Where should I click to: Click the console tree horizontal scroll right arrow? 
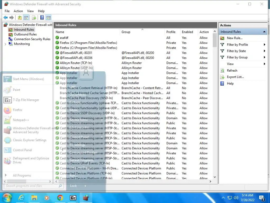pos(50,181)
